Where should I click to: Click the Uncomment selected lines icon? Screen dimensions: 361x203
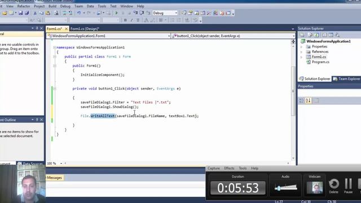[71, 13]
